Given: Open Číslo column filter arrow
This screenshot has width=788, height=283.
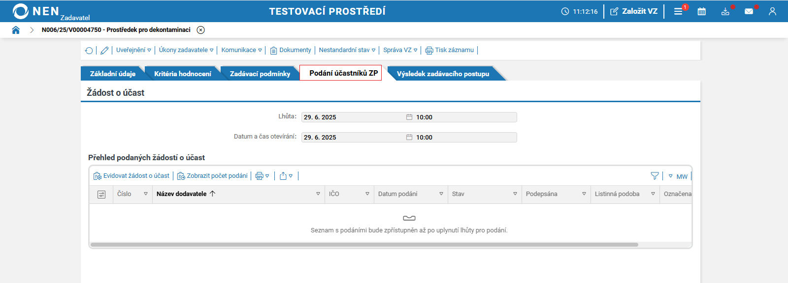Looking at the screenshot, I should click(146, 194).
